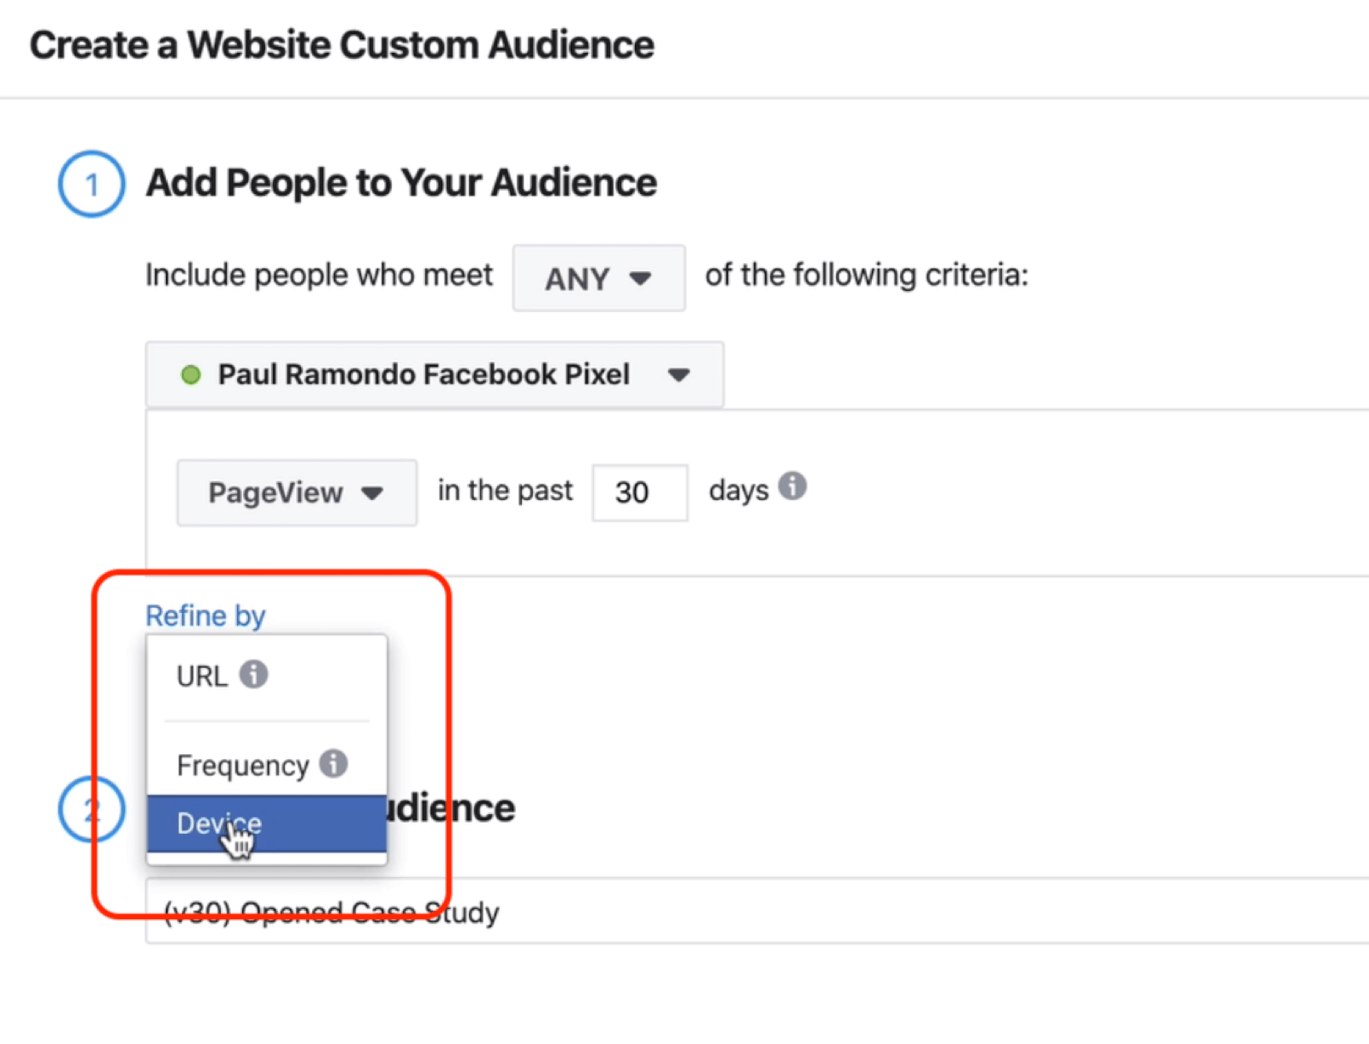This screenshot has width=1369, height=1044.
Task: Click the info icon beside URL option
Action: 253,674
